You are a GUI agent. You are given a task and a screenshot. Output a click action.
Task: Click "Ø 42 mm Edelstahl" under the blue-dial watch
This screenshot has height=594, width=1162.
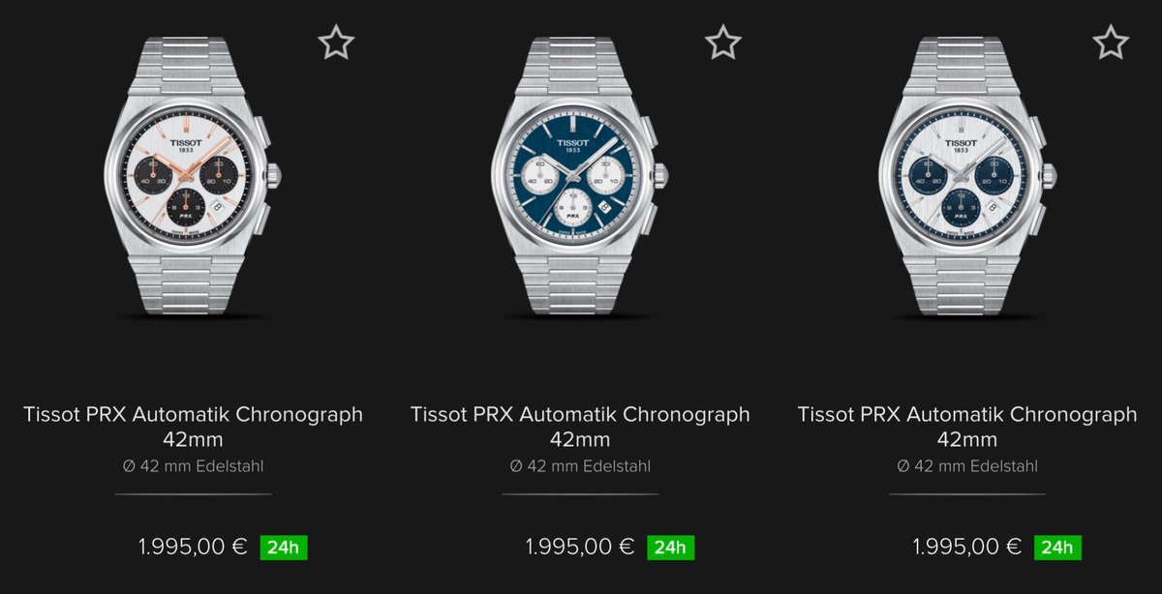coord(580,466)
